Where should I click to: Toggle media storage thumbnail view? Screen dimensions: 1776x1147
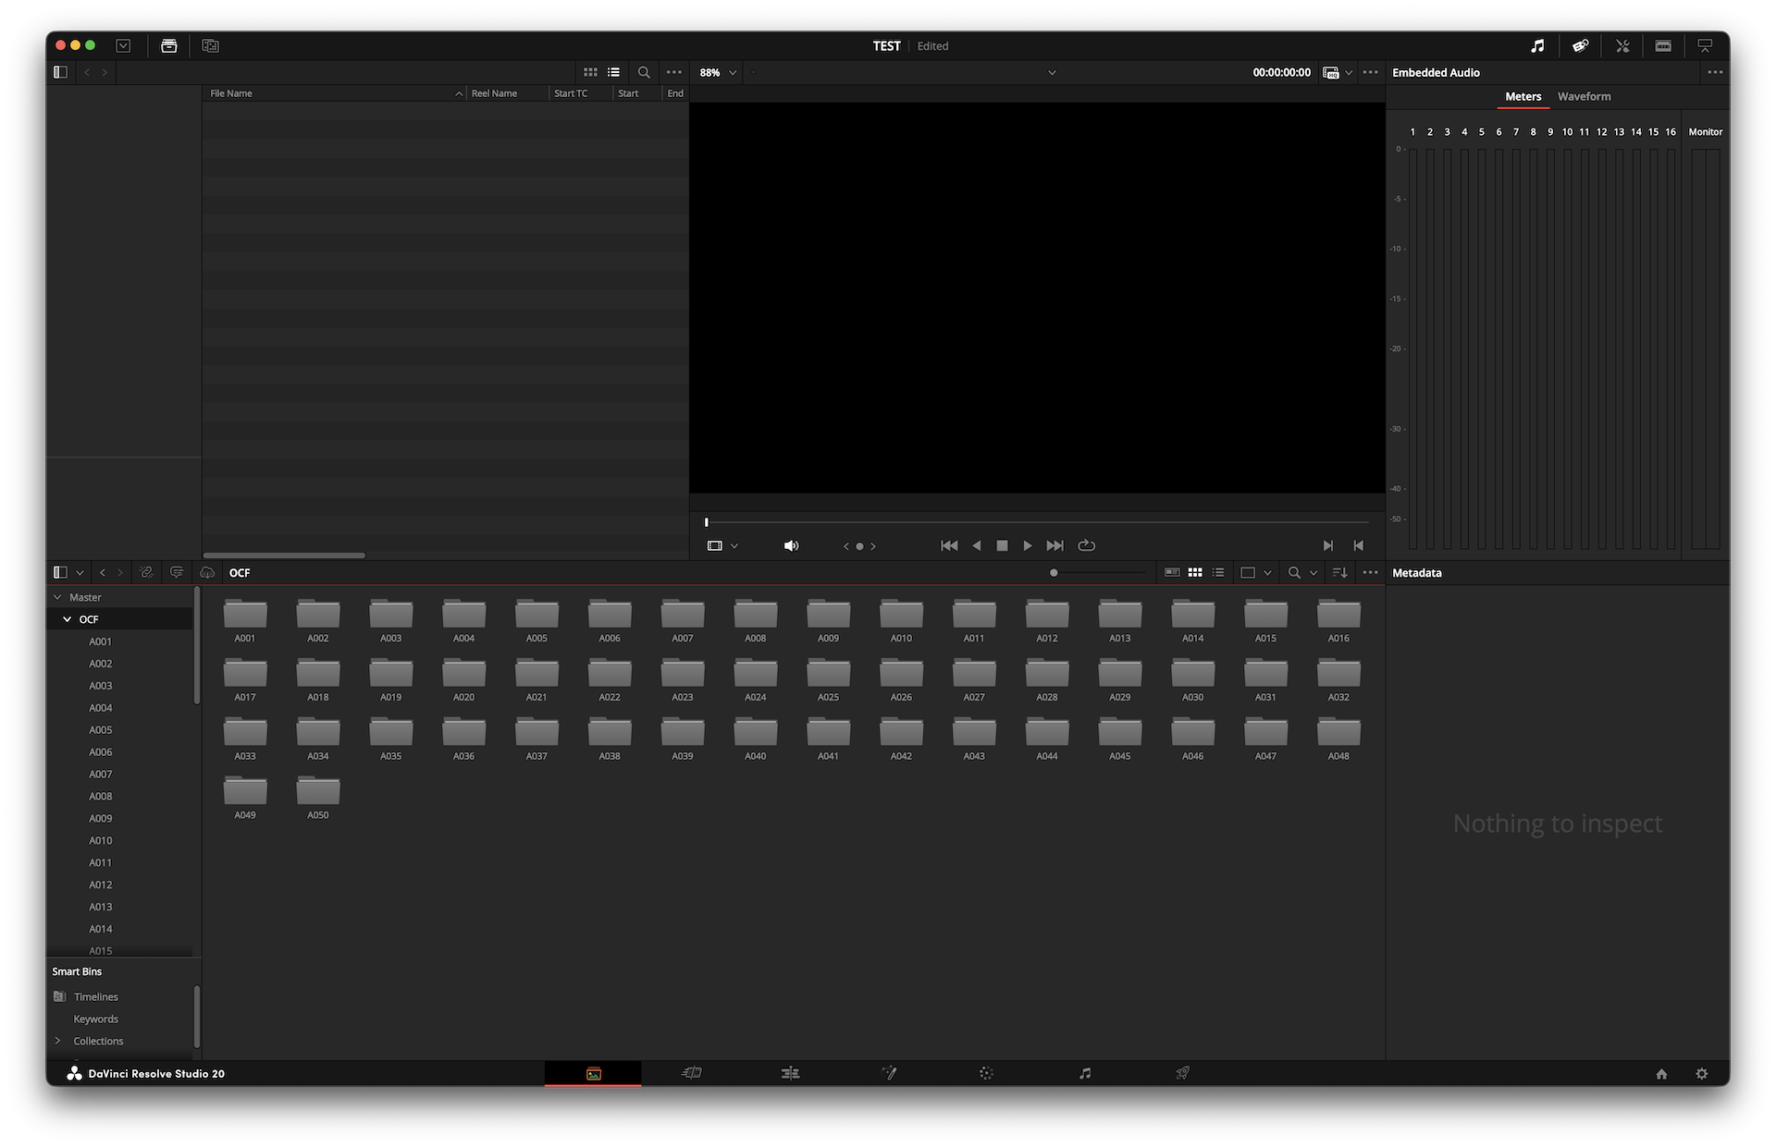pyautogui.click(x=590, y=72)
